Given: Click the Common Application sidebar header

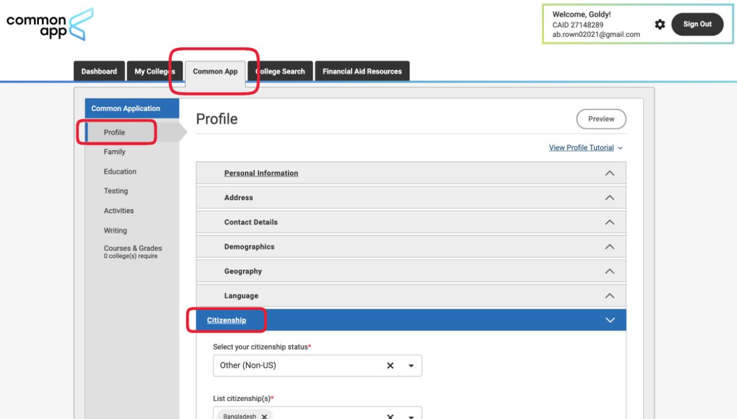Looking at the screenshot, I should [x=131, y=108].
